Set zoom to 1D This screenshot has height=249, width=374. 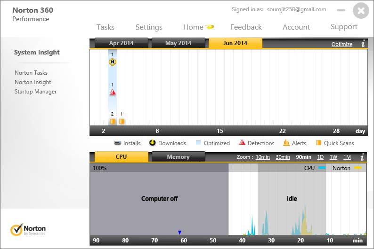[x=320, y=157]
